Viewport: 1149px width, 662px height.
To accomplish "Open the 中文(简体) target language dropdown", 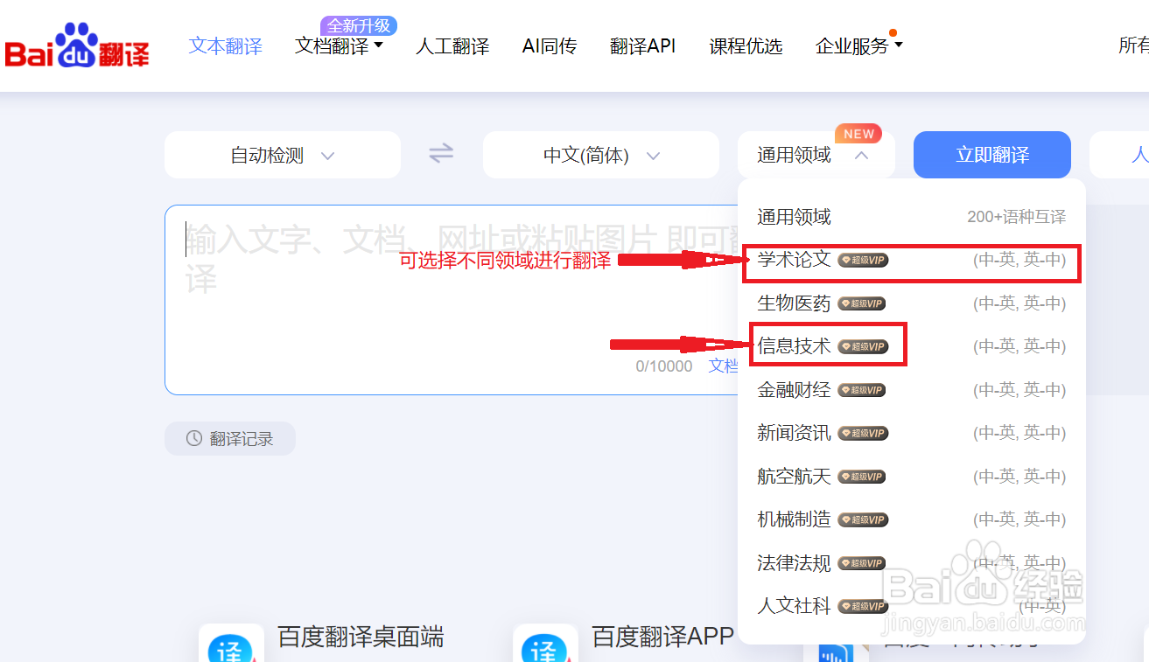I will 601,155.
